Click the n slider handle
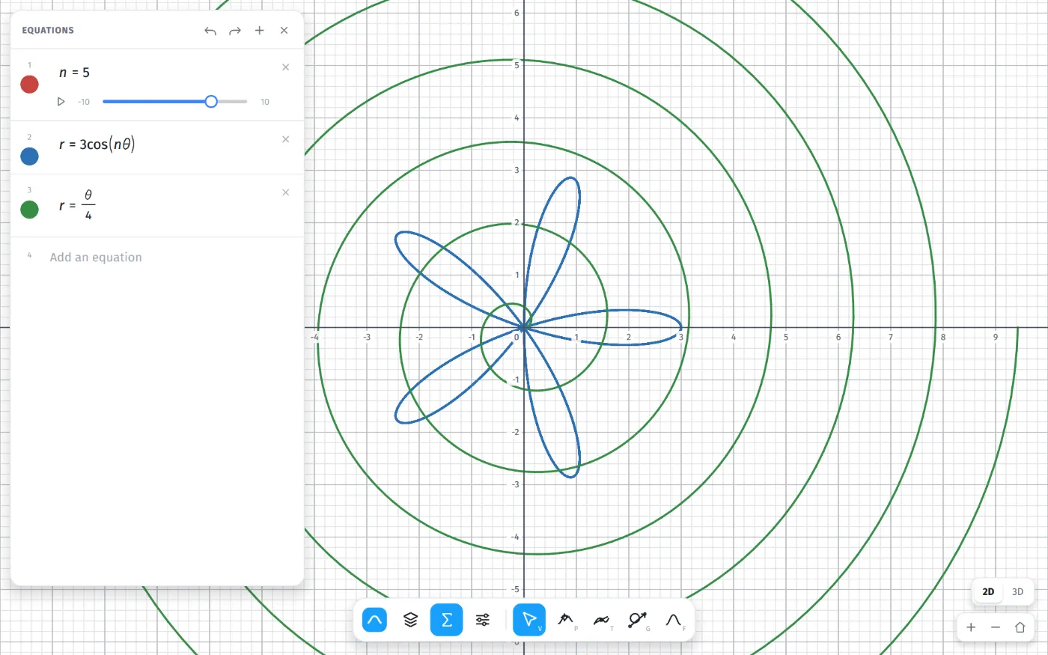Image resolution: width=1048 pixels, height=655 pixels. click(211, 102)
